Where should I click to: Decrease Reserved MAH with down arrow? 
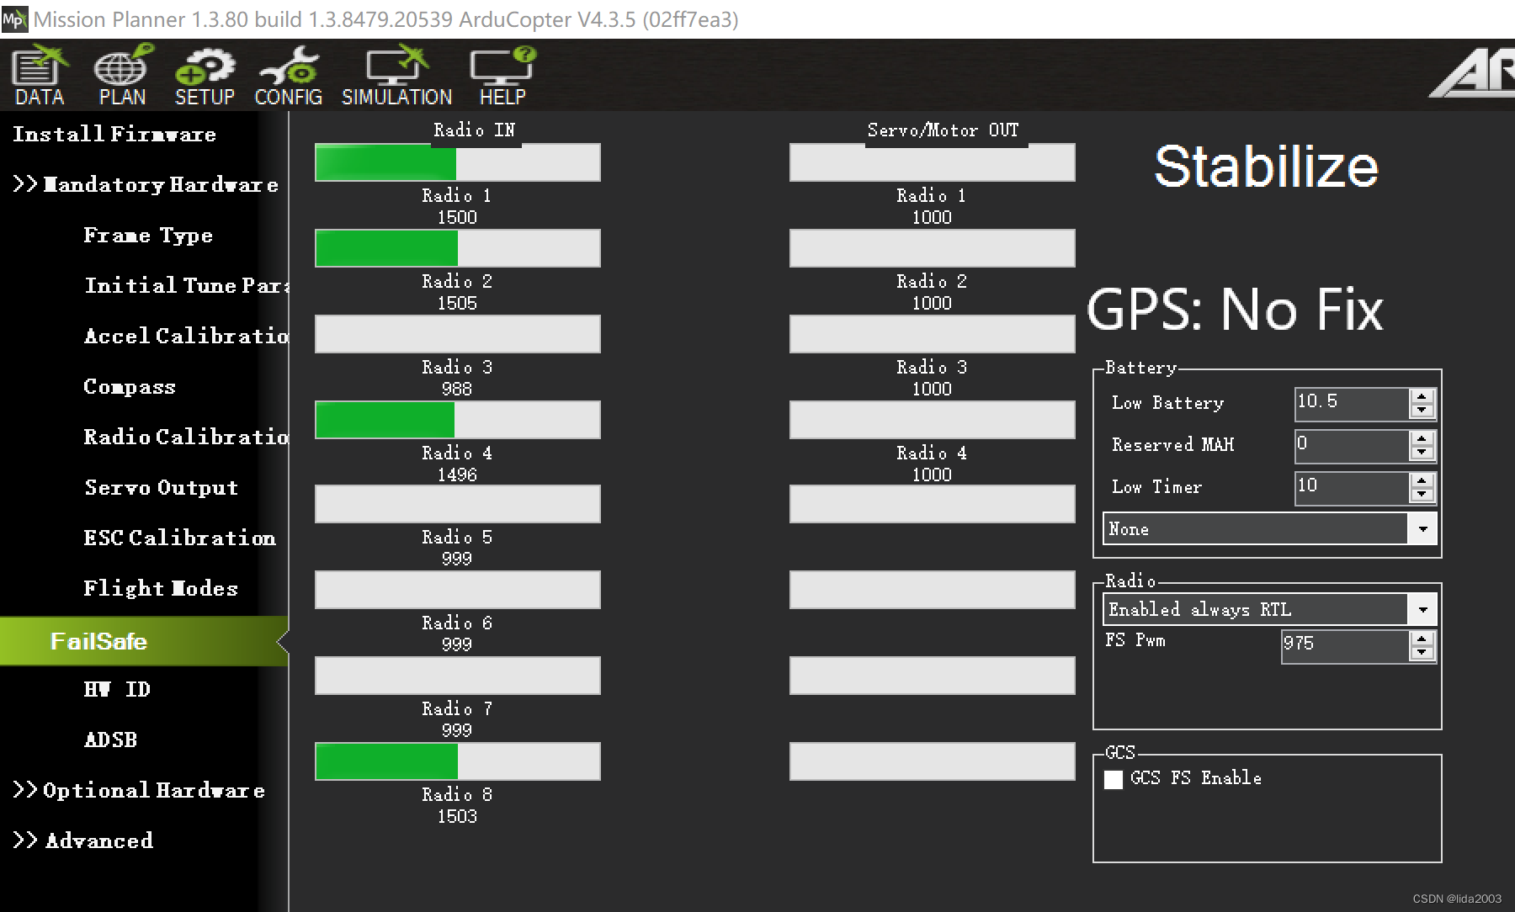point(1422,453)
